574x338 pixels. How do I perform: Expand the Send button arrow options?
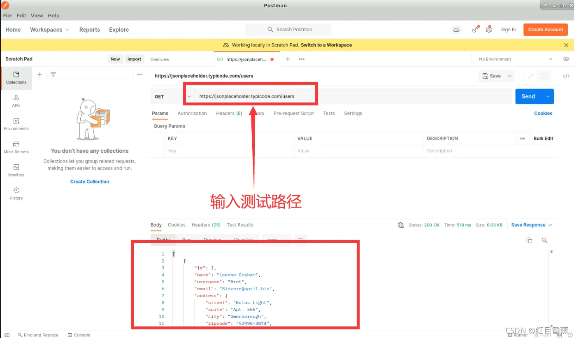coord(548,97)
